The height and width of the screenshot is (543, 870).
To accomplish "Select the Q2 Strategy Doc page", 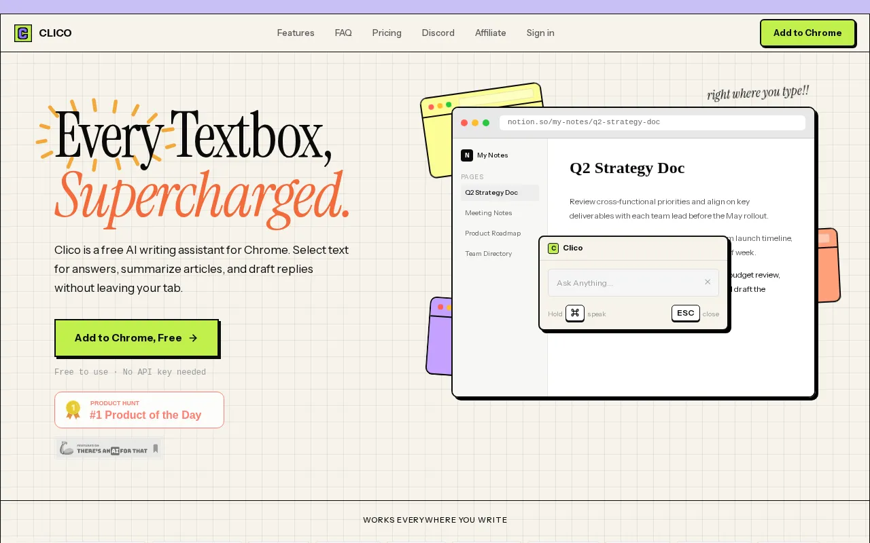I will 500,193.
